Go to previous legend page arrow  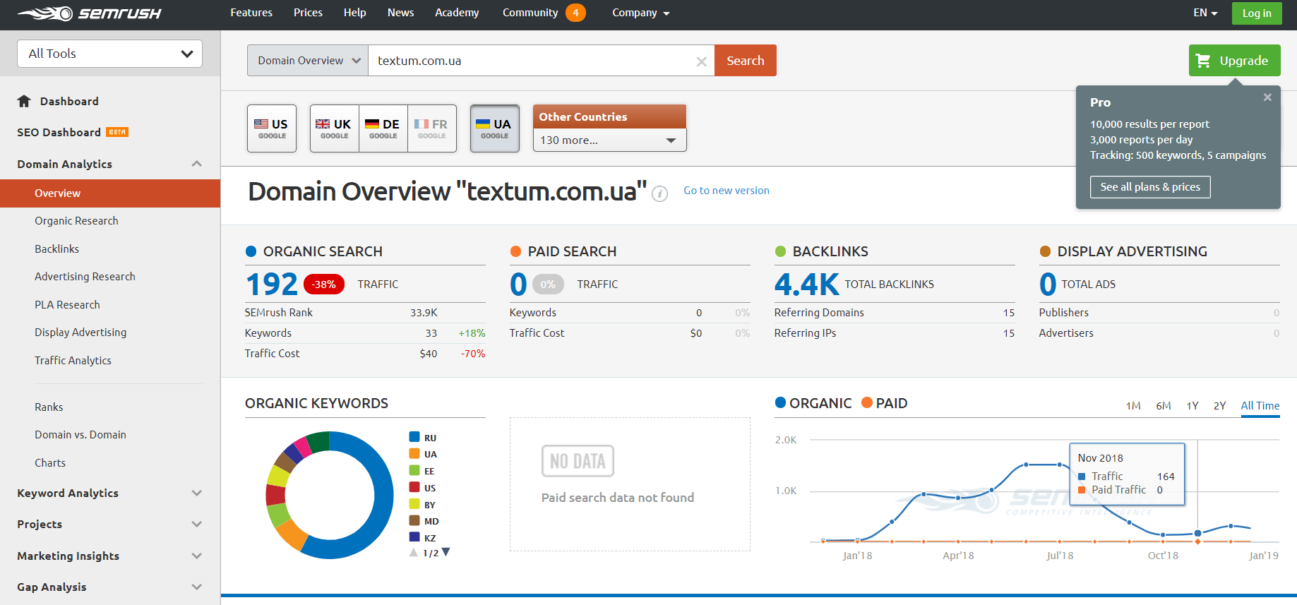(x=414, y=553)
